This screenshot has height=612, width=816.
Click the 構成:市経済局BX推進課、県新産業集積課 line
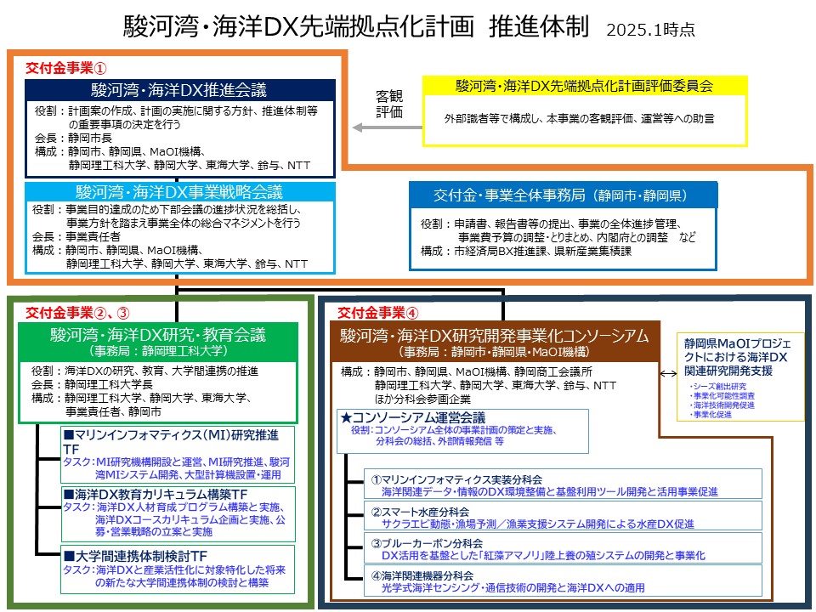coord(526,252)
